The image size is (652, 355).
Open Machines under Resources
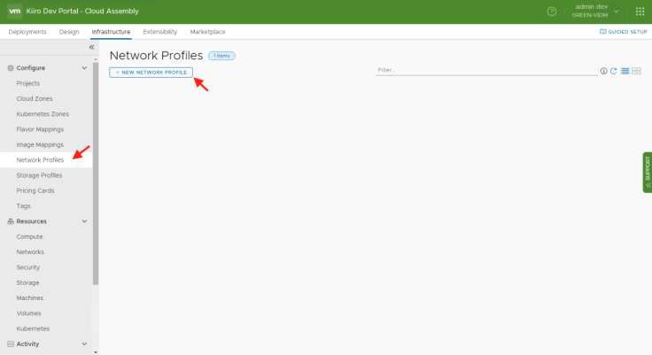[29, 298]
